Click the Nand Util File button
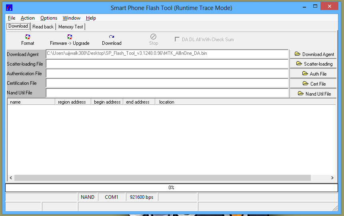The height and width of the screenshot is (216, 344). [x=313, y=94]
